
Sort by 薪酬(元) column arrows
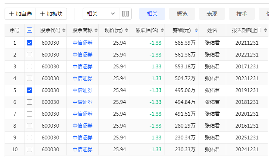pos(196,30)
